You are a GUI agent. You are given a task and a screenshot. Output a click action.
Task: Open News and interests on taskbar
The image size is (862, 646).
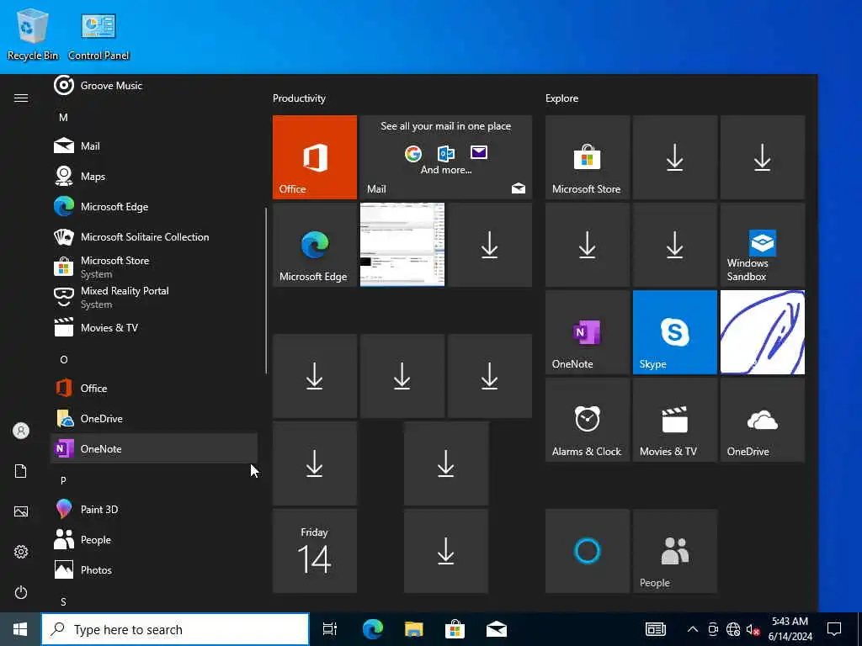click(655, 629)
